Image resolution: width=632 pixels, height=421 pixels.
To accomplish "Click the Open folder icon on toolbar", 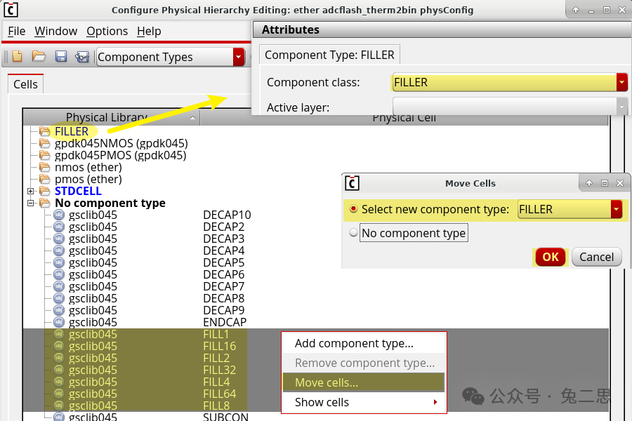I will click(39, 55).
